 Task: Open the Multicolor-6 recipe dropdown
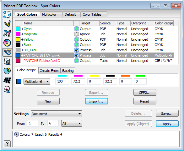pos(37,82)
